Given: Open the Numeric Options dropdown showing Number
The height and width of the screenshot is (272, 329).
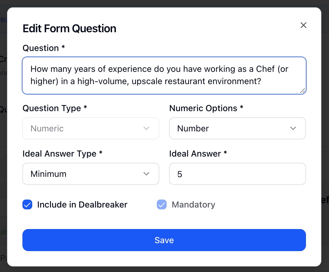Looking at the screenshot, I should click(237, 128).
